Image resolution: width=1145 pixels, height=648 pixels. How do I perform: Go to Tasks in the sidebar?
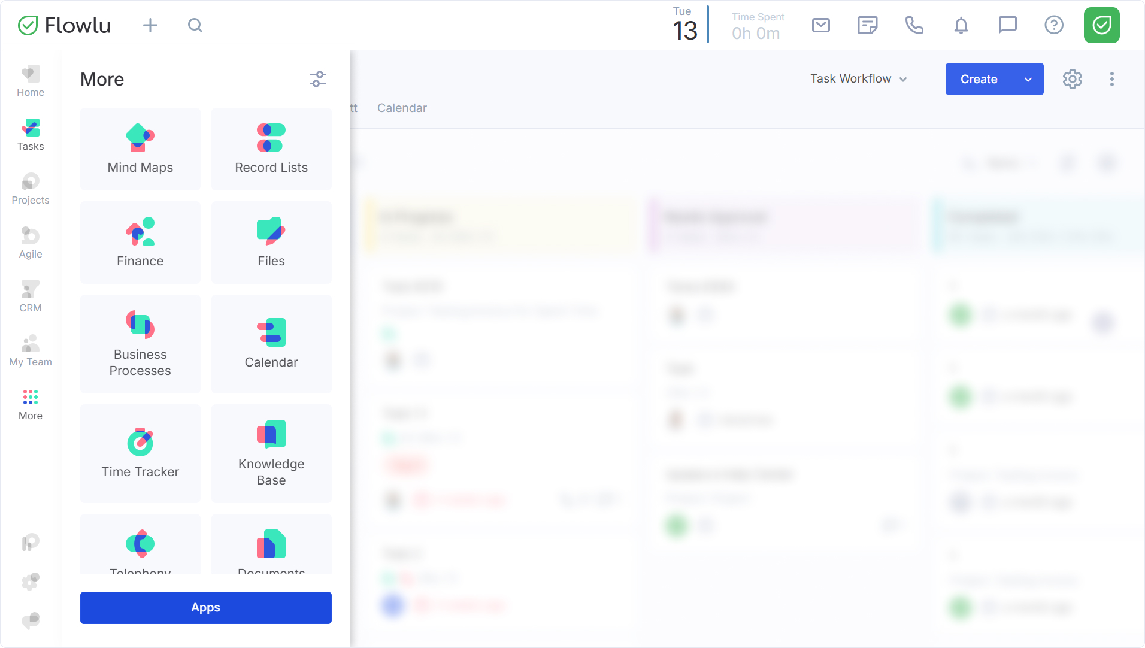click(31, 135)
